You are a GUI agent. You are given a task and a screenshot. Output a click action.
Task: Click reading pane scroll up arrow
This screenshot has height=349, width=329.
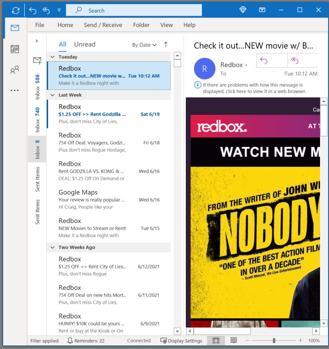[x=324, y=102]
